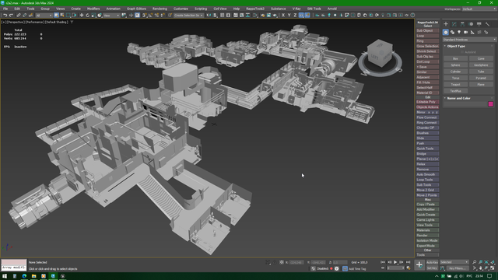Open the Create Selection Set dropdown
Screen dimensions: 498x280
(x=188, y=16)
